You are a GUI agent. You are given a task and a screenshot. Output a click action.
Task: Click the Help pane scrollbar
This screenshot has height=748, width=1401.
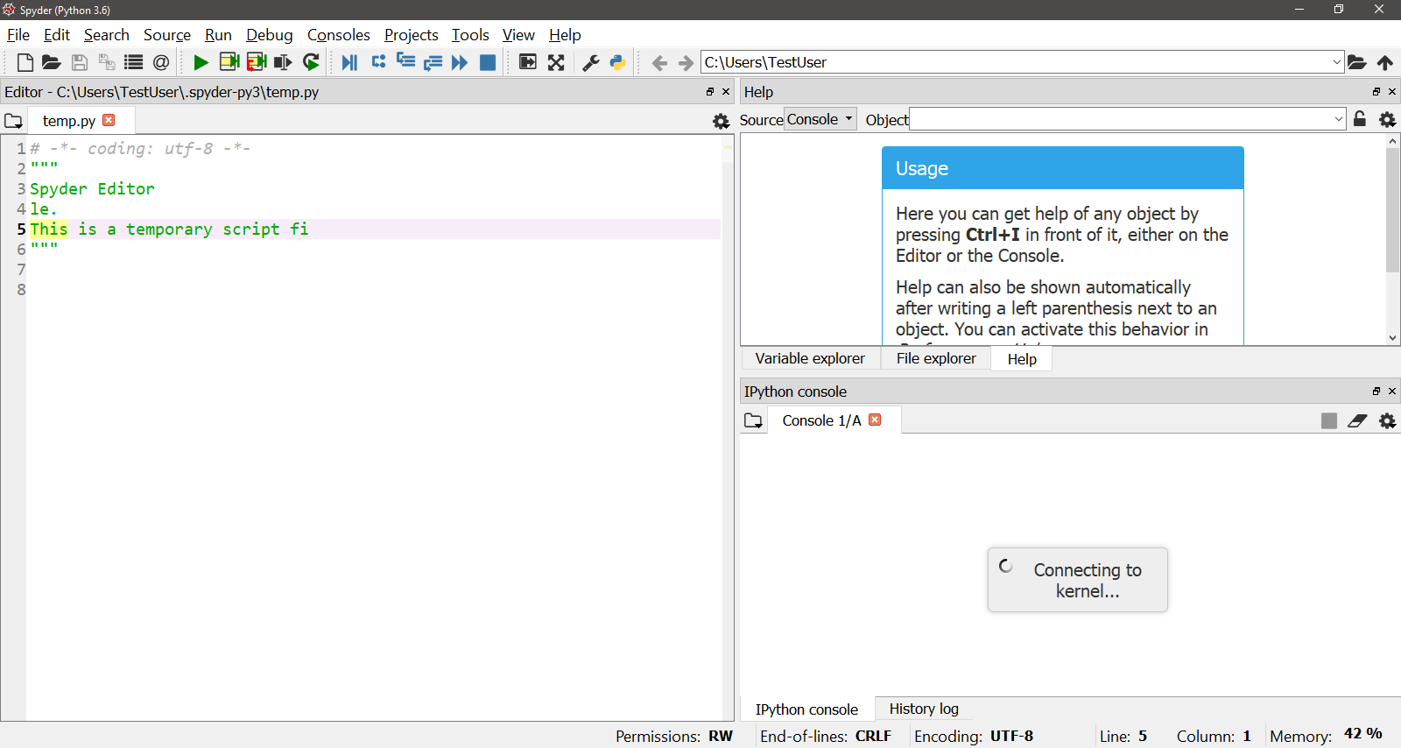coord(1392,210)
